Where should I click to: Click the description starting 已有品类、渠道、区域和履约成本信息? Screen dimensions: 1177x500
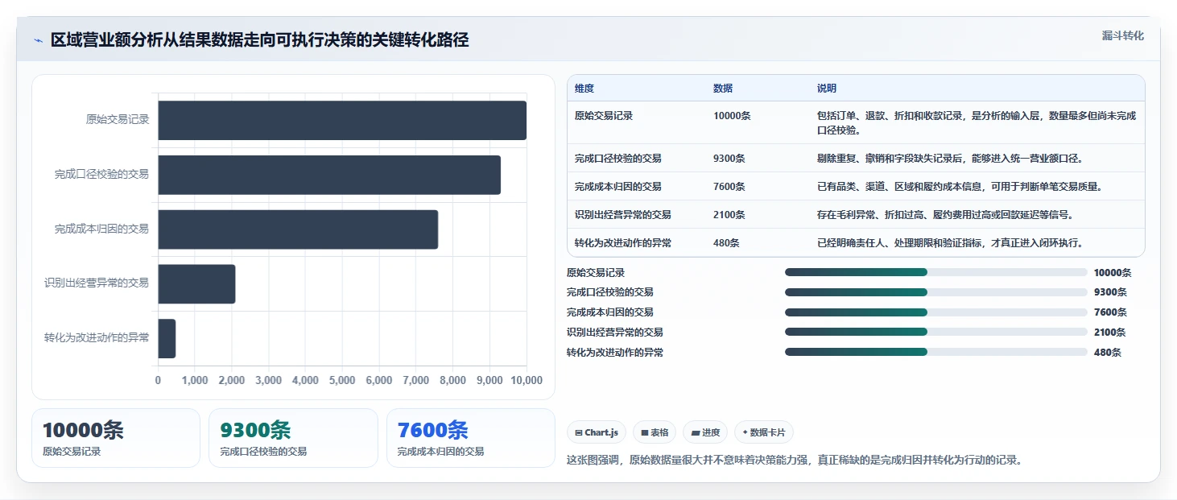point(960,187)
